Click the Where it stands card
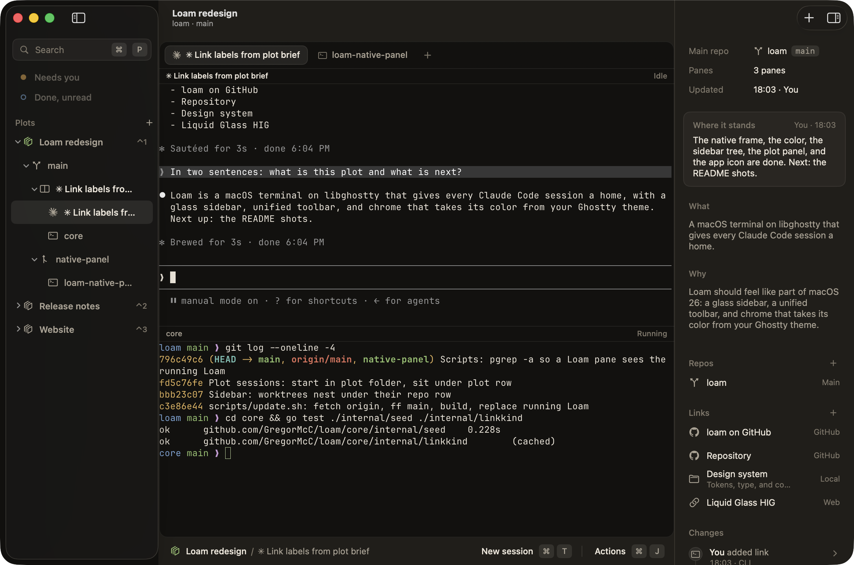Image resolution: width=854 pixels, height=565 pixels. tap(764, 149)
